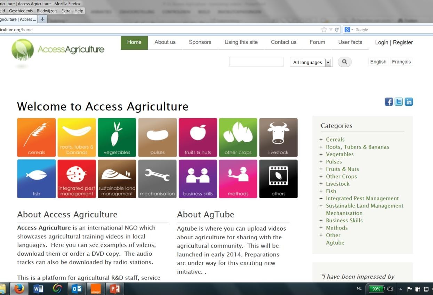Open the Sustainable Land Management link

tap(364, 206)
